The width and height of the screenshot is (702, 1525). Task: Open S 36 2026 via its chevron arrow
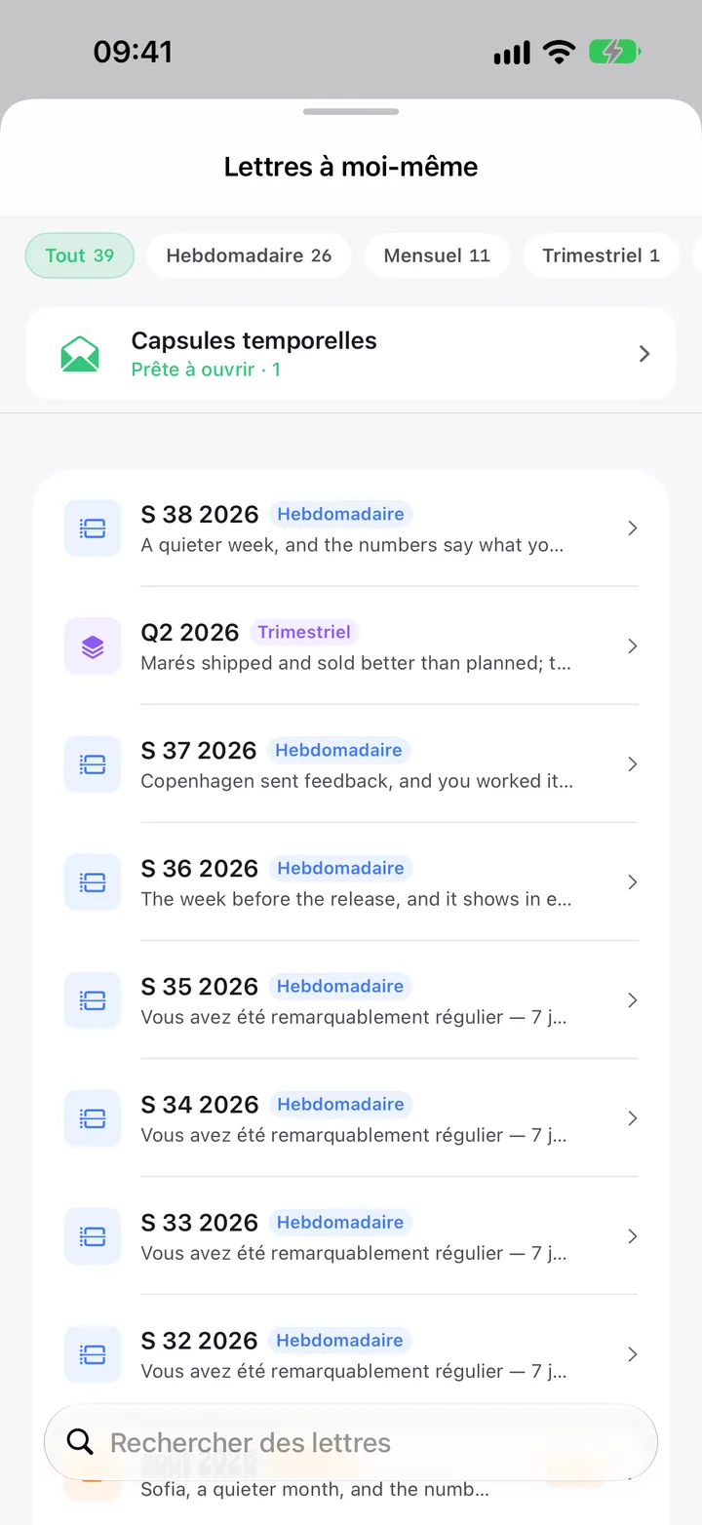pos(633,882)
